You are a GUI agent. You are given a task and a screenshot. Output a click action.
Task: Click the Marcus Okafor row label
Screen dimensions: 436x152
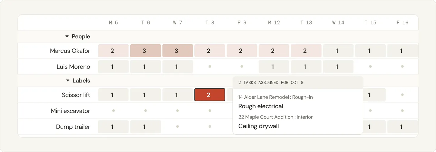[x=70, y=51]
